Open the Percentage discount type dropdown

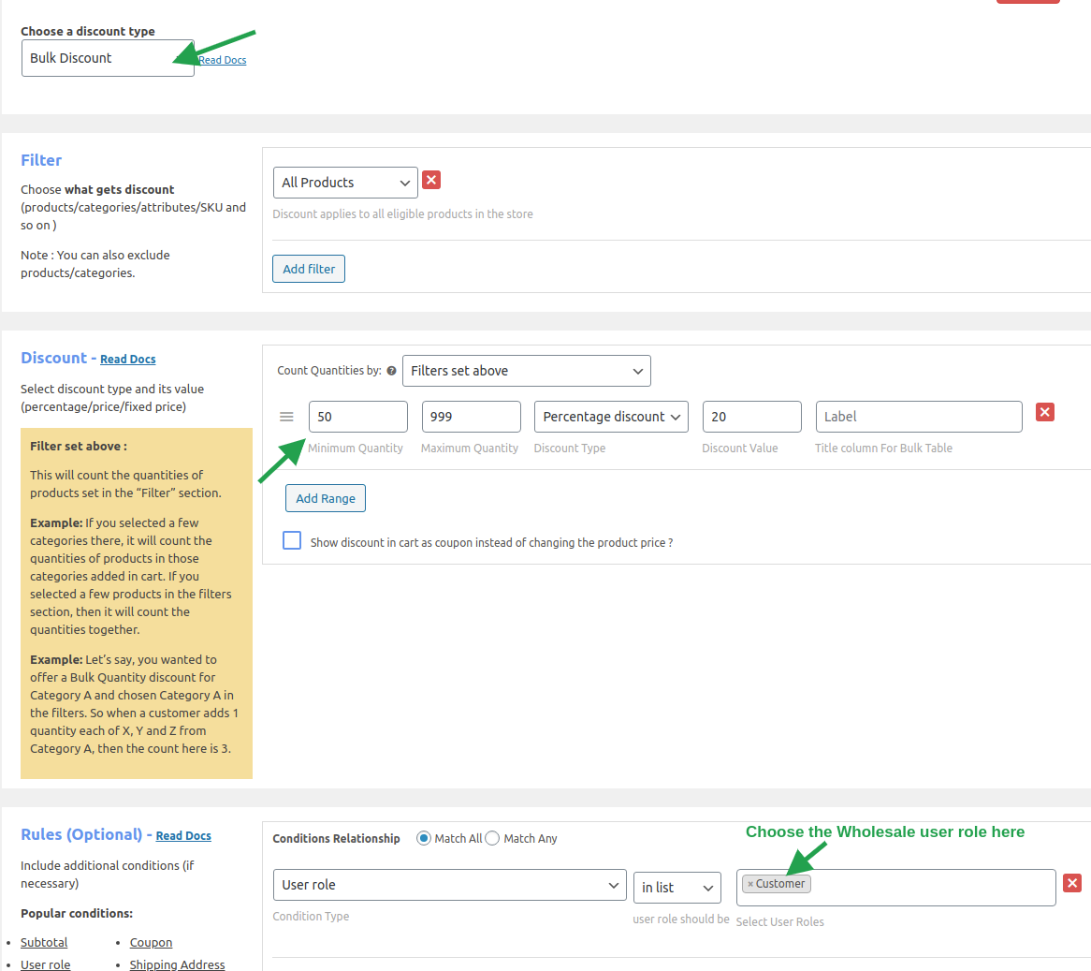point(611,417)
